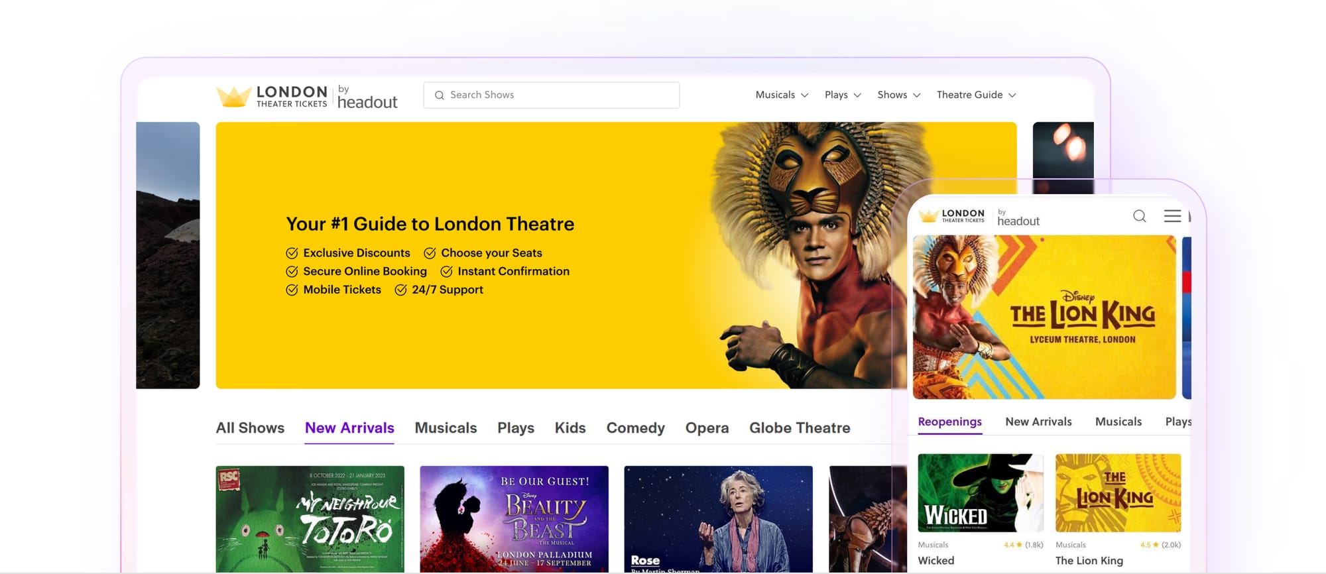Select the All Shows tab

point(250,428)
